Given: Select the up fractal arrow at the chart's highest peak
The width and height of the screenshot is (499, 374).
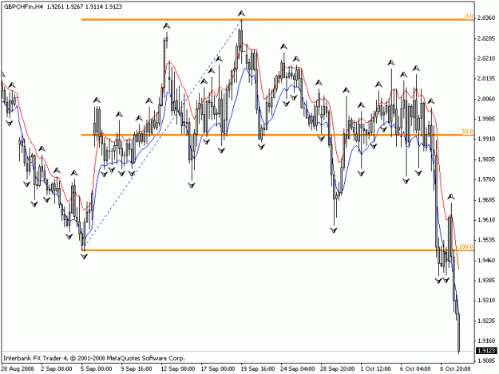Looking at the screenshot, I should click(x=242, y=14).
